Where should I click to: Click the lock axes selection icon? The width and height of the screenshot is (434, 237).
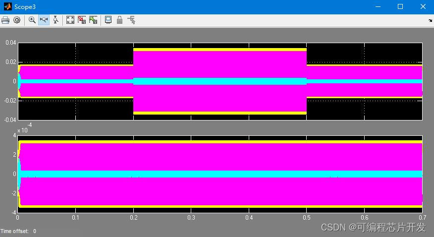click(x=119, y=20)
